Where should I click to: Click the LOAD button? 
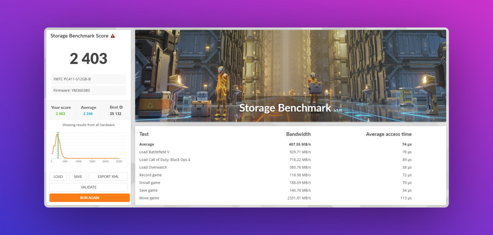pyautogui.click(x=58, y=176)
